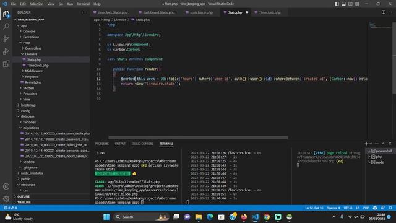
Task: Customize layout icon in title bar
Action: click(357, 4)
